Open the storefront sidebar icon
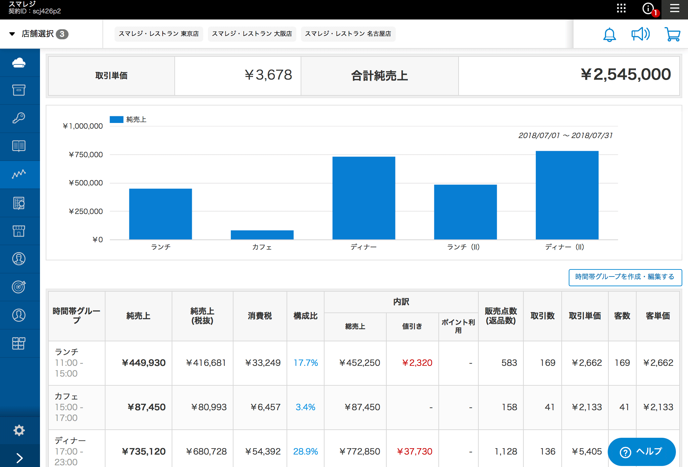Image resolution: width=688 pixels, height=467 pixels. click(19, 231)
